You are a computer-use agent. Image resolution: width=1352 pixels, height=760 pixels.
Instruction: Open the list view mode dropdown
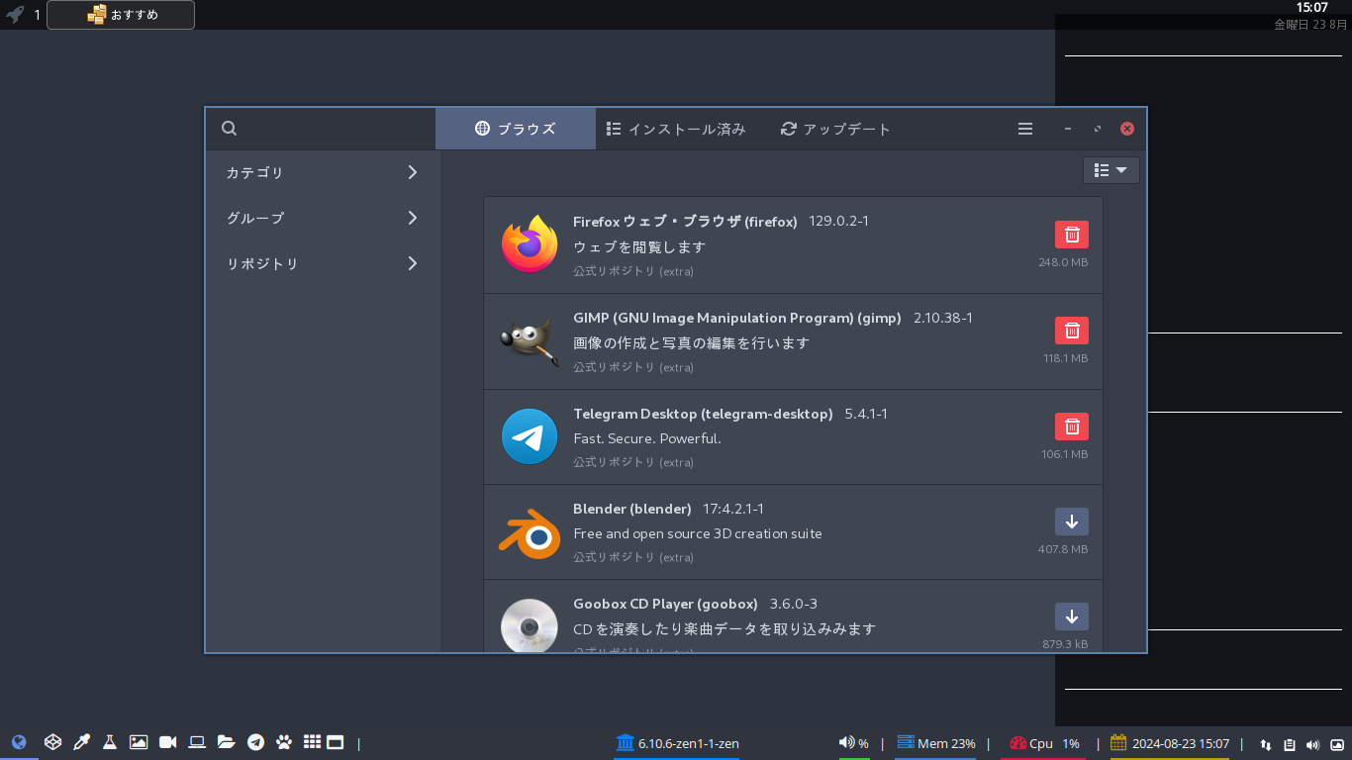coord(1111,170)
